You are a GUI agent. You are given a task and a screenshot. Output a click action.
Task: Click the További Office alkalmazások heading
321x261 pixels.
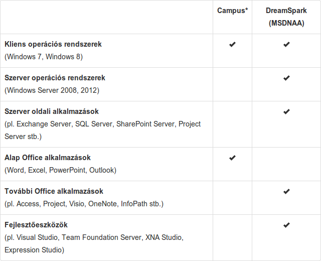(x=54, y=191)
